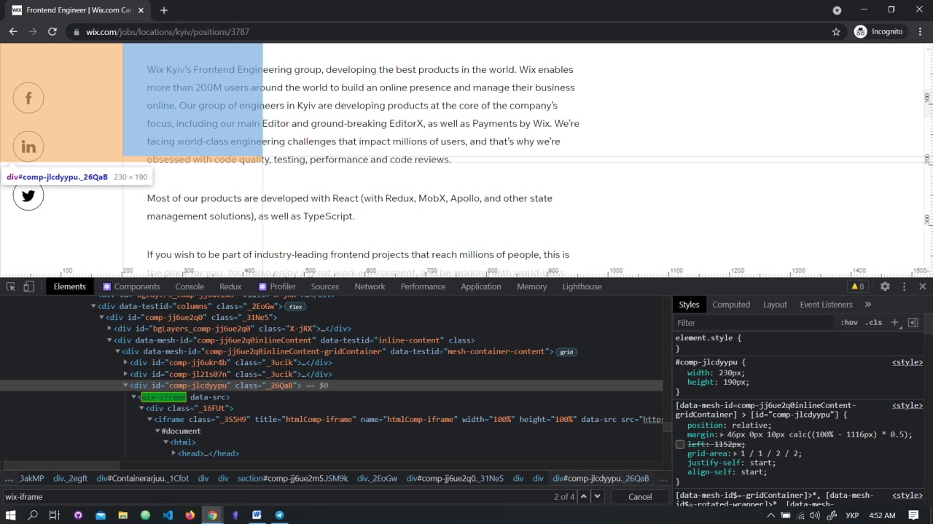The image size is (933, 524).
Task: Open the Sources tab
Action: coord(325,286)
